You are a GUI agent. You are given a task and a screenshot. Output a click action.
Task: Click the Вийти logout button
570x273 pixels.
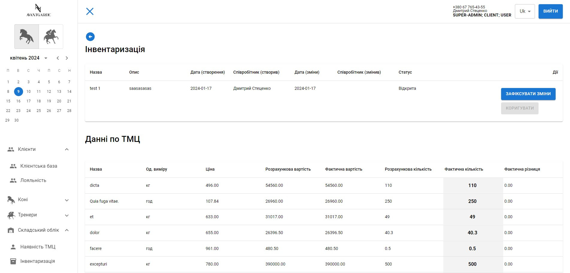[550, 11]
